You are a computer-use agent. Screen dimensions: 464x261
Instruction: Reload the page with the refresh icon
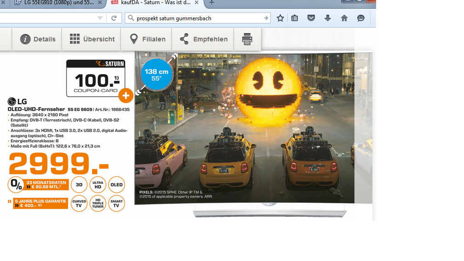point(114,18)
